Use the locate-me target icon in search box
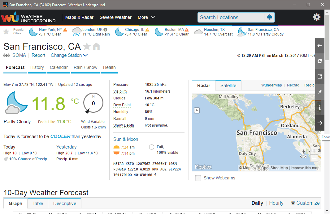The width and height of the screenshot is (330, 214). [x=269, y=17]
